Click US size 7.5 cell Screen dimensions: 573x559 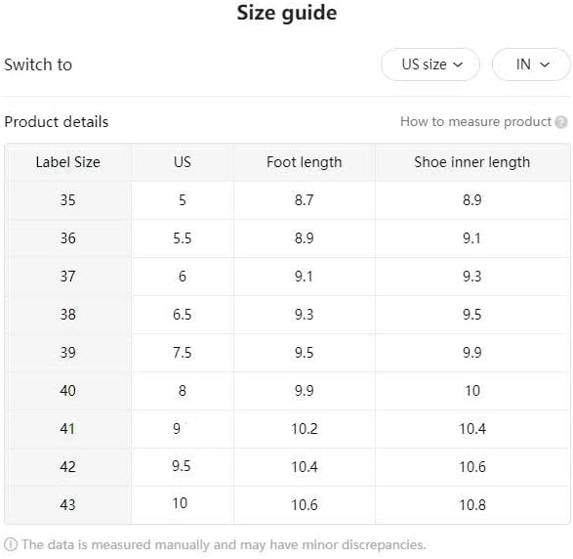pos(183,353)
